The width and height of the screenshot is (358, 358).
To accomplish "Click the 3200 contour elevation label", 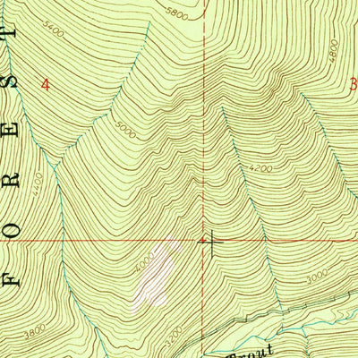I will click(x=173, y=336).
